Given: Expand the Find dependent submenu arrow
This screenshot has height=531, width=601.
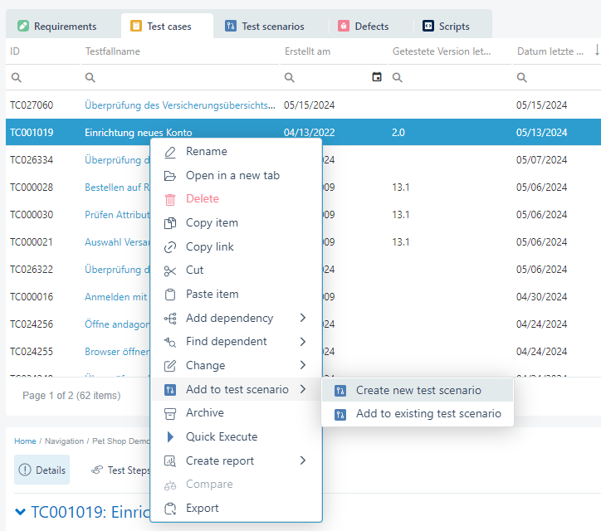Looking at the screenshot, I should pos(303,342).
